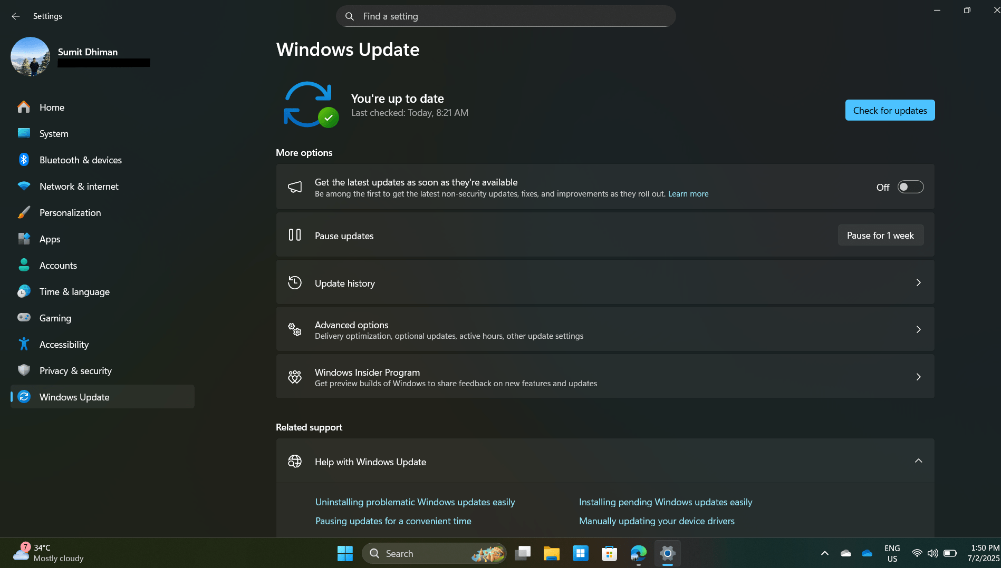The image size is (1001, 568).
Task: Open the Windows Insider Program heart icon
Action: (x=295, y=377)
